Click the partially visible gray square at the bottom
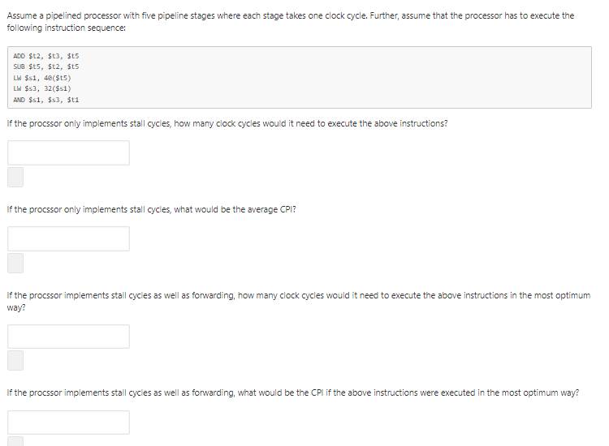The width and height of the screenshot is (609, 446). pyautogui.click(x=15, y=441)
